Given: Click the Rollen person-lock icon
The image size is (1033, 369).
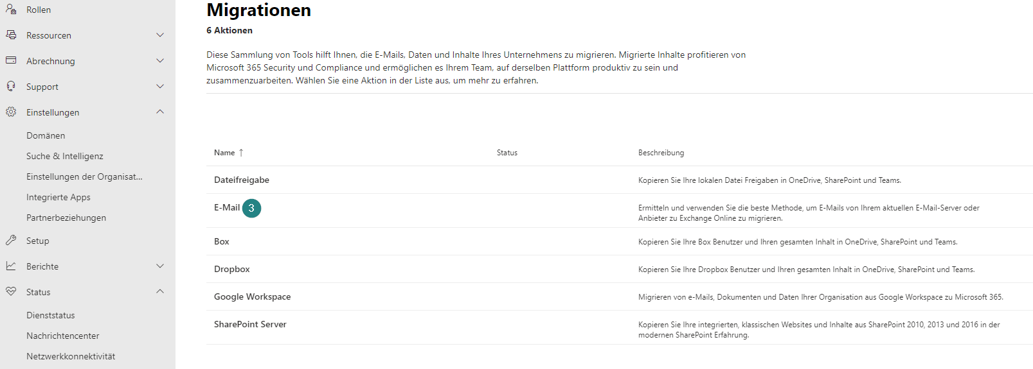Looking at the screenshot, I should coord(11,9).
